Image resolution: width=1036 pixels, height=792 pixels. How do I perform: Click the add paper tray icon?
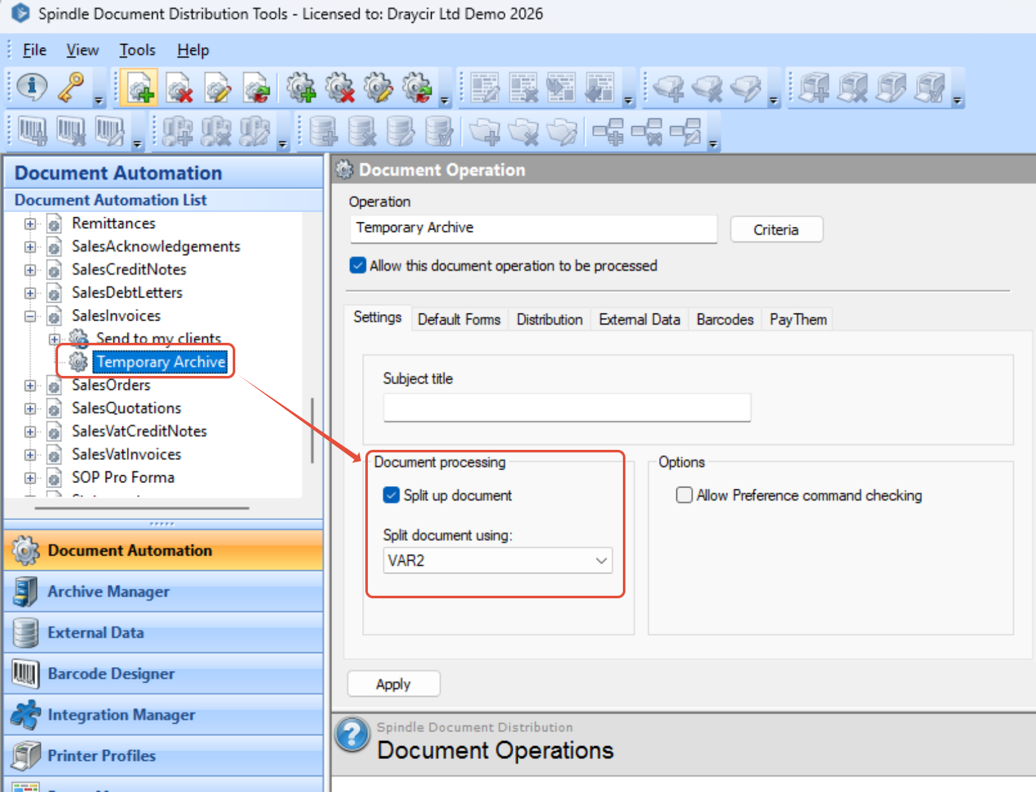click(668, 87)
